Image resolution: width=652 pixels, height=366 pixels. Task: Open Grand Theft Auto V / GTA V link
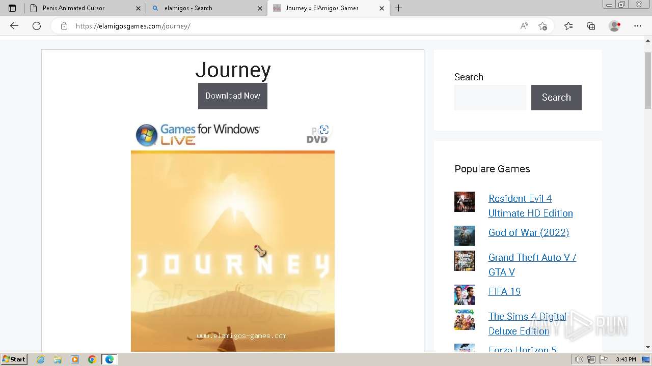click(532, 265)
